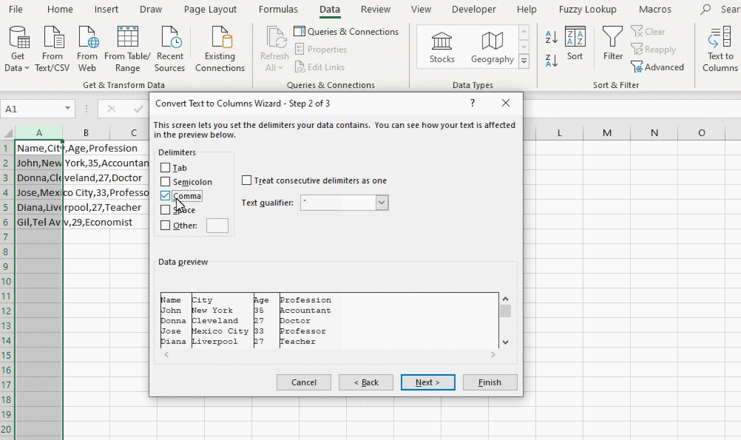
Task: Open Existing Connections
Action: click(x=220, y=49)
